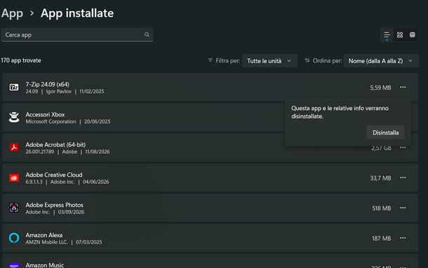
Task: Click the 5,59 MB size value
Action: [380, 88]
